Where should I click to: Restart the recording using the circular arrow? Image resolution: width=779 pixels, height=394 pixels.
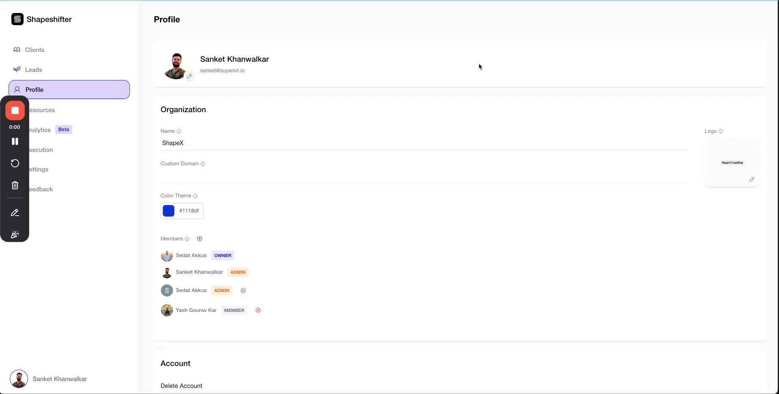point(15,163)
